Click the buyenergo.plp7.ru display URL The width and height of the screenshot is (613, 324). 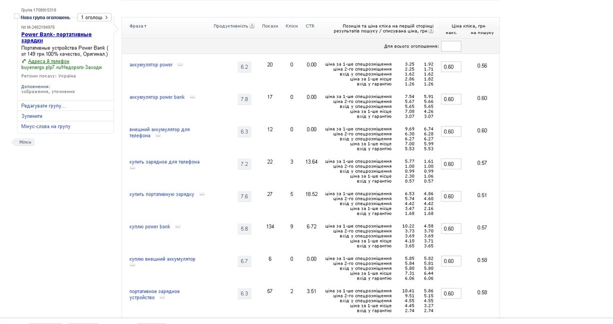[x=61, y=67]
